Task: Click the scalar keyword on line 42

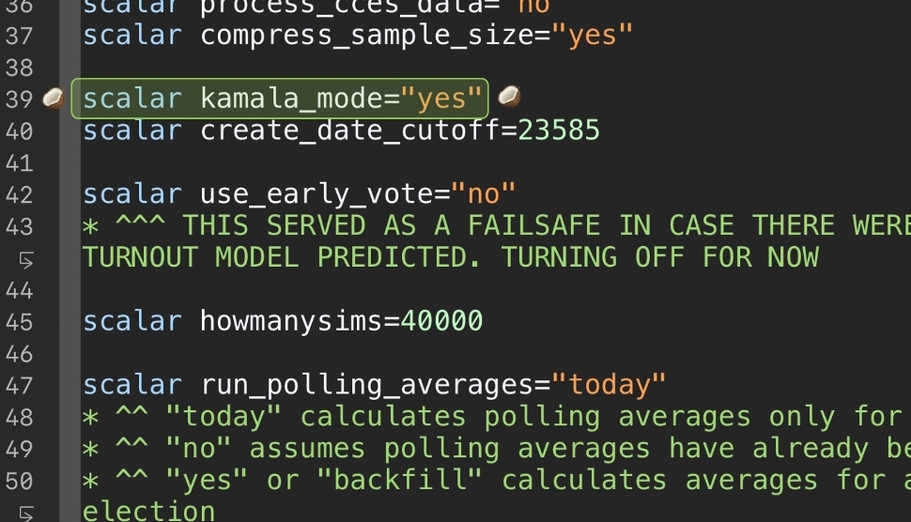Action: 132,194
